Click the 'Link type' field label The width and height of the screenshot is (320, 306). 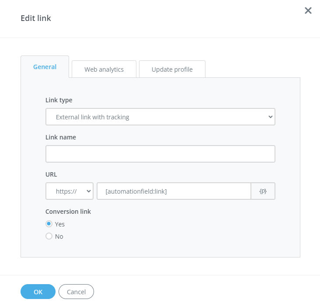click(x=59, y=100)
